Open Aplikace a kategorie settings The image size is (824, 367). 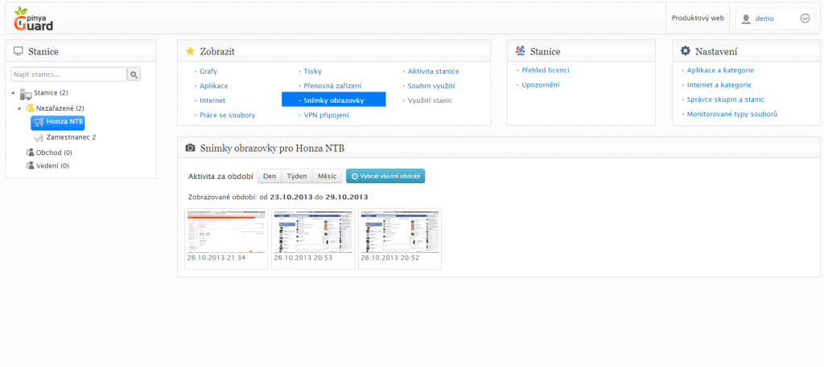click(720, 70)
